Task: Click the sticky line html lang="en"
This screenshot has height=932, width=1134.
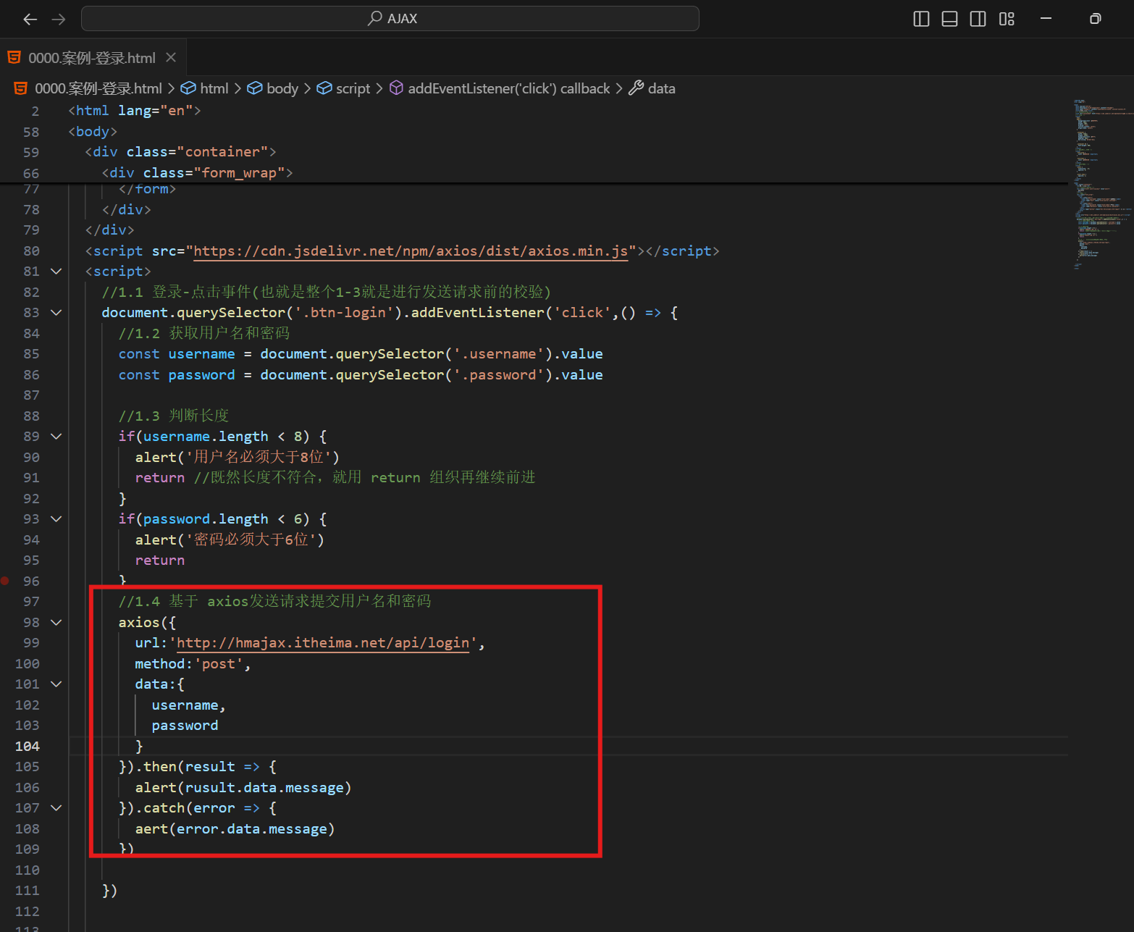Action: 134,111
